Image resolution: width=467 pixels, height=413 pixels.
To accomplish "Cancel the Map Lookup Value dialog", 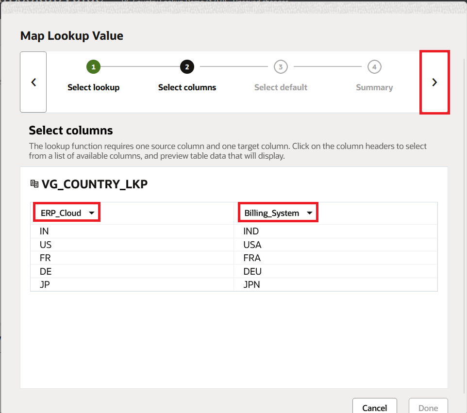I will pyautogui.click(x=374, y=408).
